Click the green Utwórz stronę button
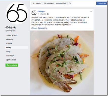 coord(12,65)
